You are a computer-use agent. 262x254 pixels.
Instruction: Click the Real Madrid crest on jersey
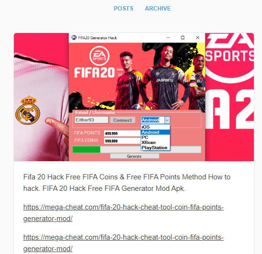[x=27, y=110]
